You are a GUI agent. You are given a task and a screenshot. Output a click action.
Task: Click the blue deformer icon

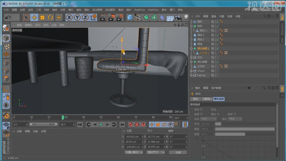click(x=162, y=17)
